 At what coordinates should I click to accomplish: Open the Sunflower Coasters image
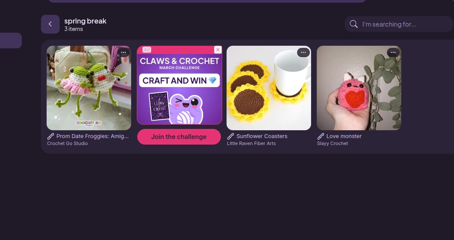click(x=269, y=88)
